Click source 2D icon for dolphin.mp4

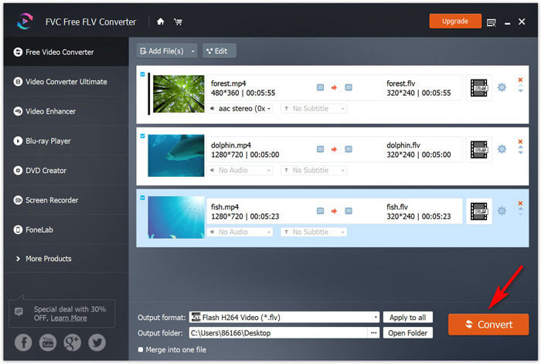pyautogui.click(x=320, y=149)
